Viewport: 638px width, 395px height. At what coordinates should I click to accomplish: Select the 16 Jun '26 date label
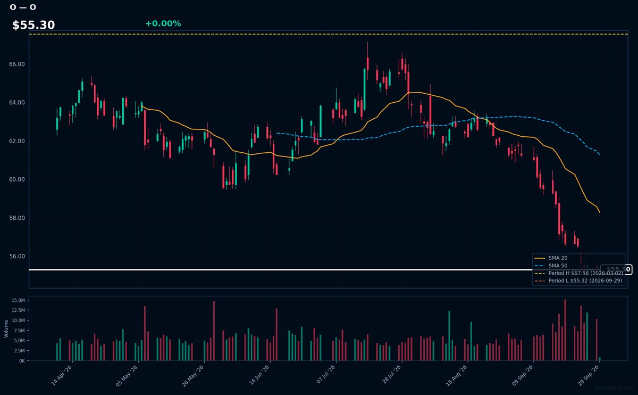pos(259,375)
